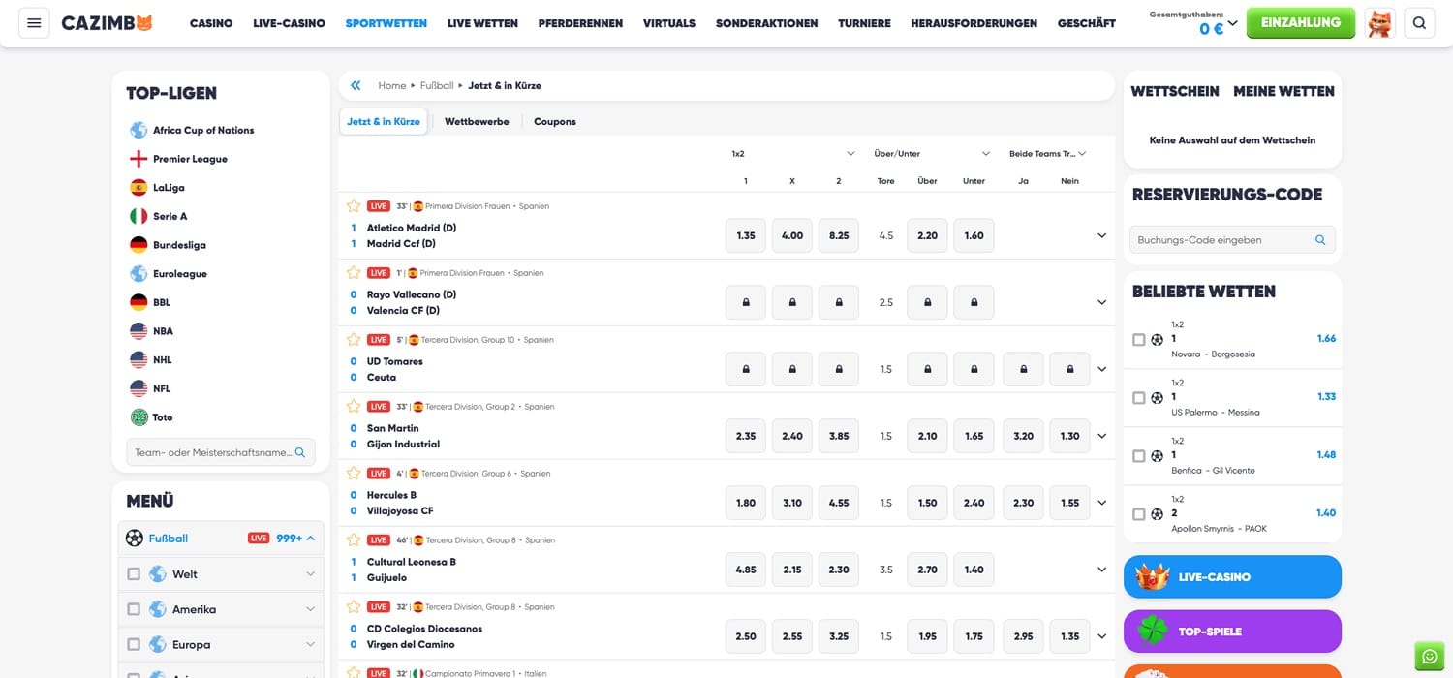Image resolution: width=1453 pixels, height=678 pixels.
Task: Open the Top-Spiele purple banner
Action: (1232, 632)
